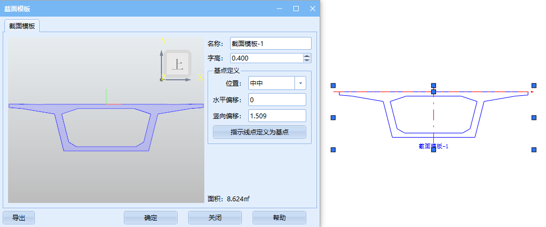
Task: Click the middle-left selection grip in the drawing
Action: pos(333,117)
